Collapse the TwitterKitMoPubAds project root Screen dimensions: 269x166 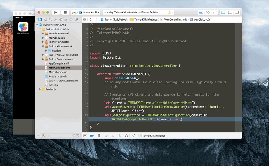point(37,25)
